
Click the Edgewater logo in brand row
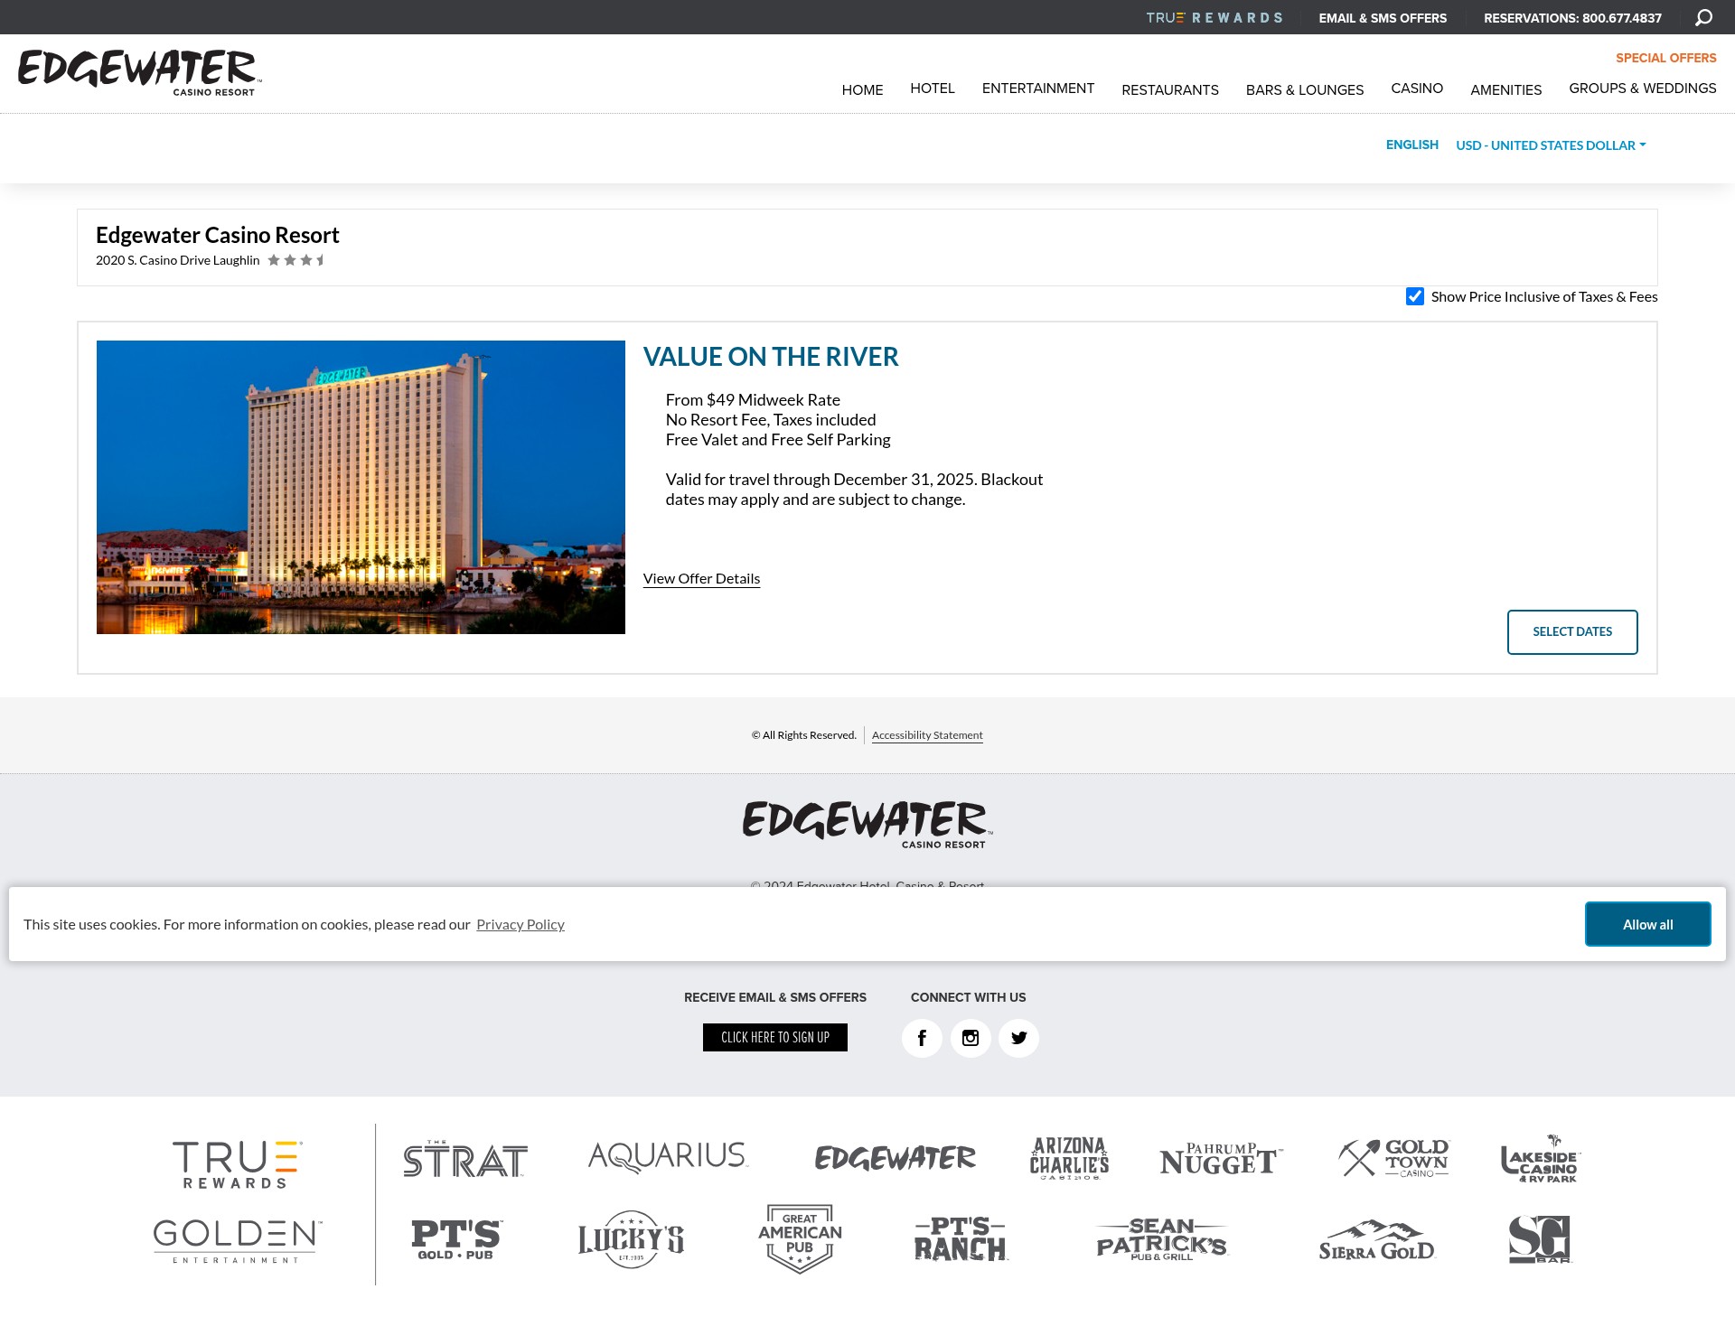point(896,1158)
